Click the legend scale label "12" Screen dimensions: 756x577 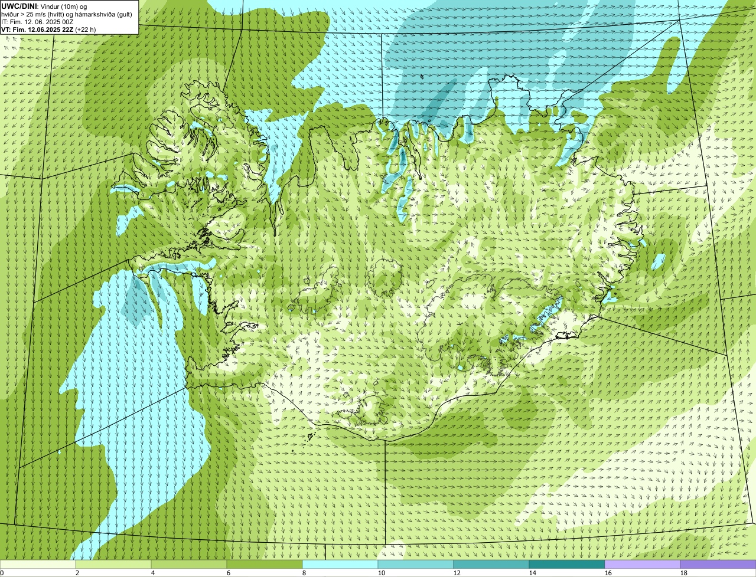(x=457, y=573)
